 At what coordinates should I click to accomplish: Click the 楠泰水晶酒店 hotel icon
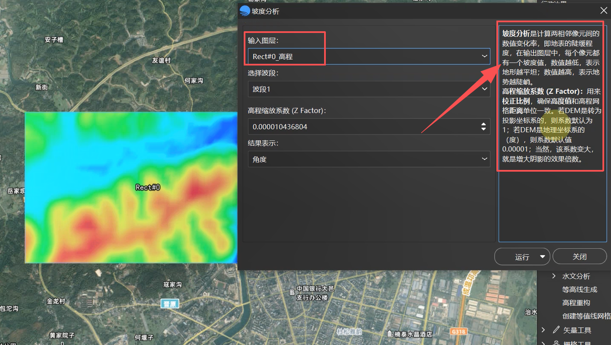[x=390, y=334]
